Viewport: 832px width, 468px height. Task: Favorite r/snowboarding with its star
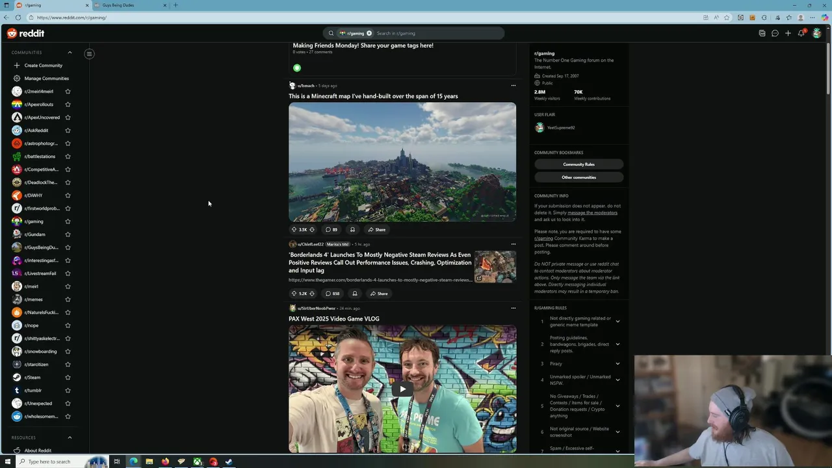[68, 351]
